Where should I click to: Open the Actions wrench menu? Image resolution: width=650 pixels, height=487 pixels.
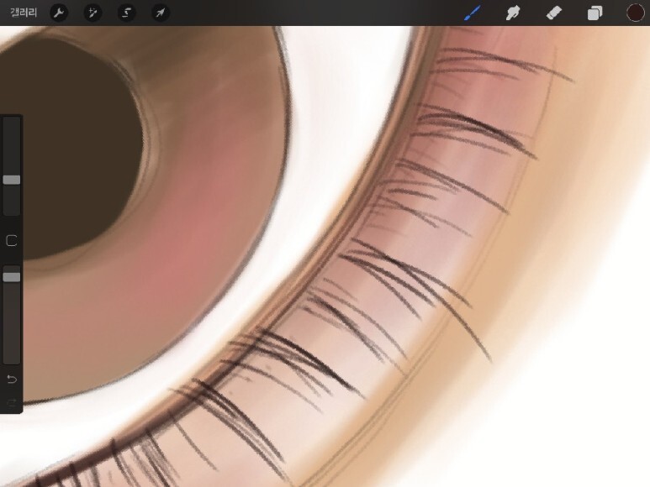tap(59, 13)
